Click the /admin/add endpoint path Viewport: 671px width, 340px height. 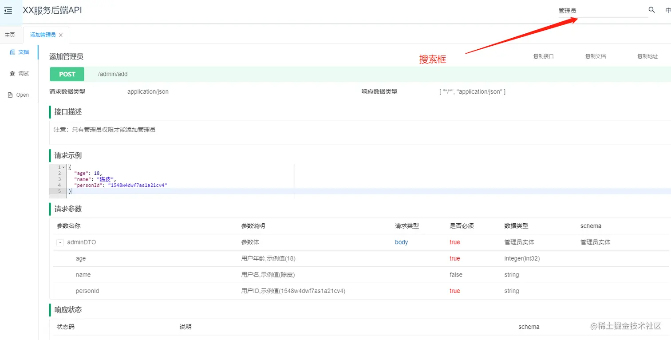(113, 74)
